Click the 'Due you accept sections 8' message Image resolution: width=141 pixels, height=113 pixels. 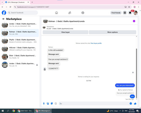coord(58,59)
